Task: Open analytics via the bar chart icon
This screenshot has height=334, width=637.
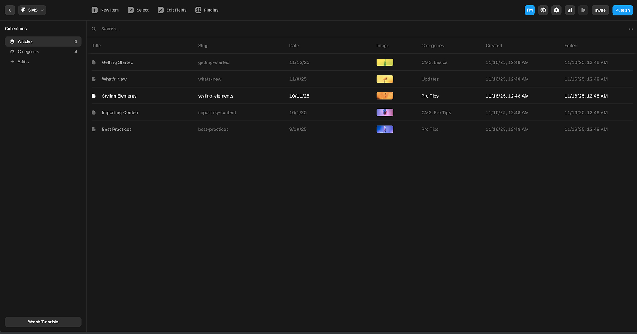Action: click(x=570, y=10)
